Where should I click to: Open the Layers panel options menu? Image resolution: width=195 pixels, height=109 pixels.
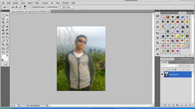click(x=192, y=62)
